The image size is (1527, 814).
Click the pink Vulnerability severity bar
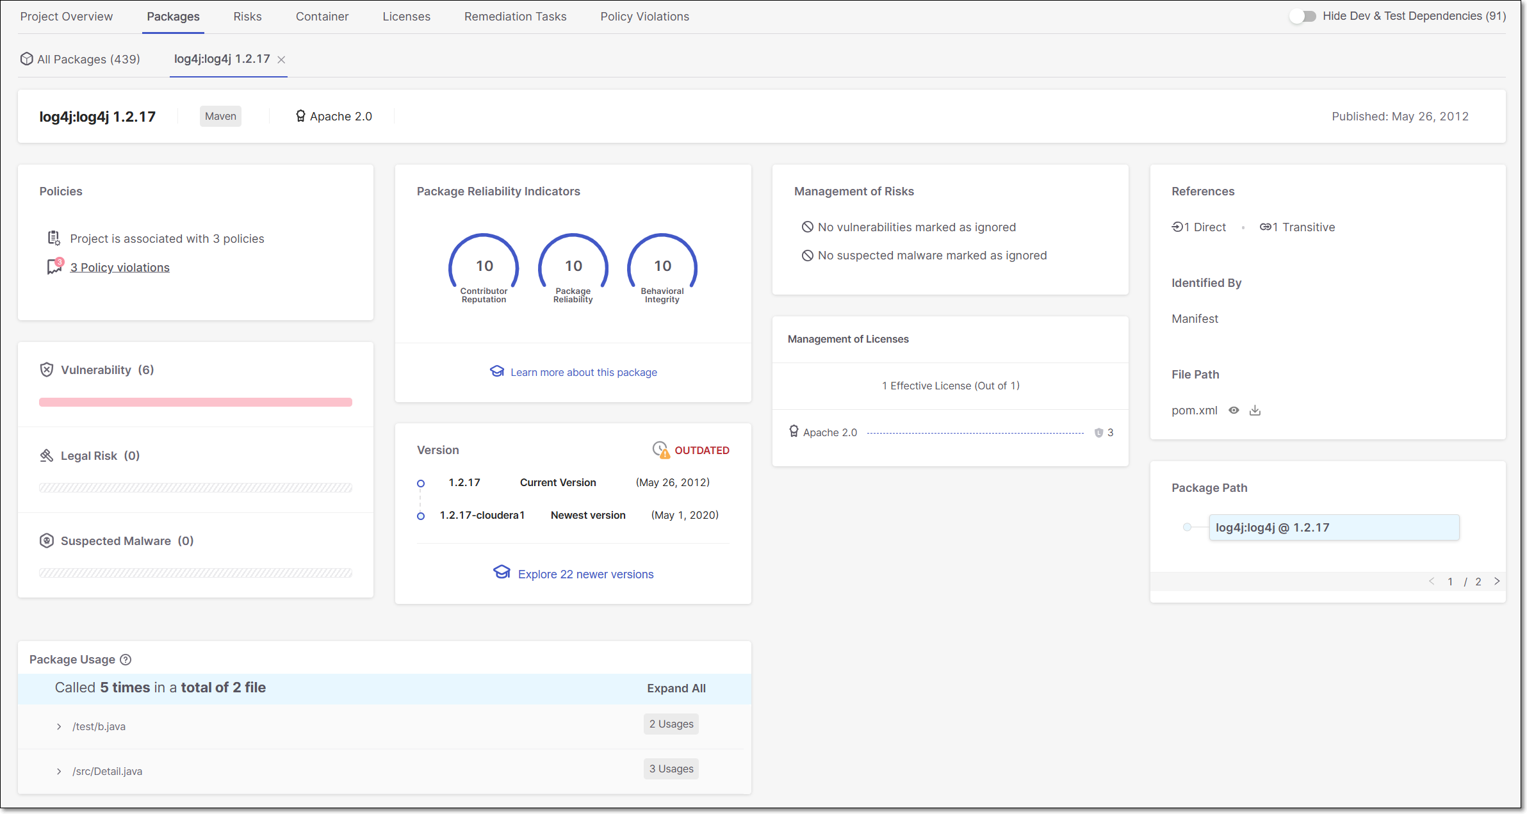(195, 402)
